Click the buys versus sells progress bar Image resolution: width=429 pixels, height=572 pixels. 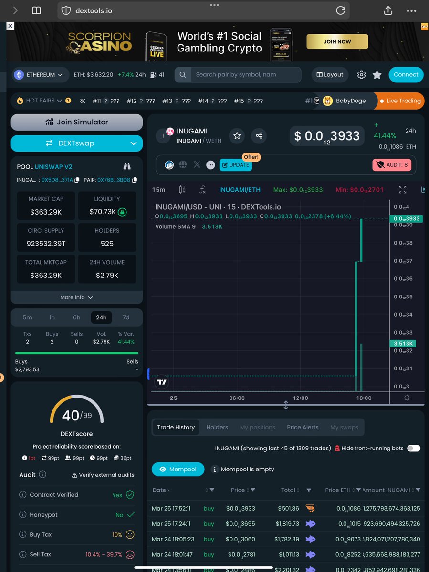[x=77, y=353]
